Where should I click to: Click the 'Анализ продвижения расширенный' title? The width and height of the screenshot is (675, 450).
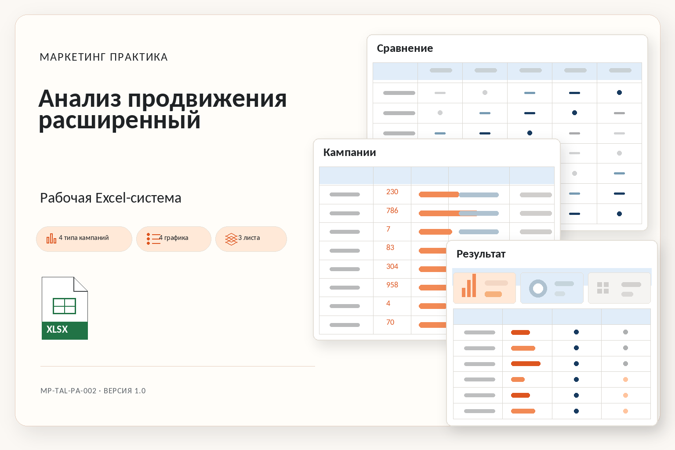(163, 109)
